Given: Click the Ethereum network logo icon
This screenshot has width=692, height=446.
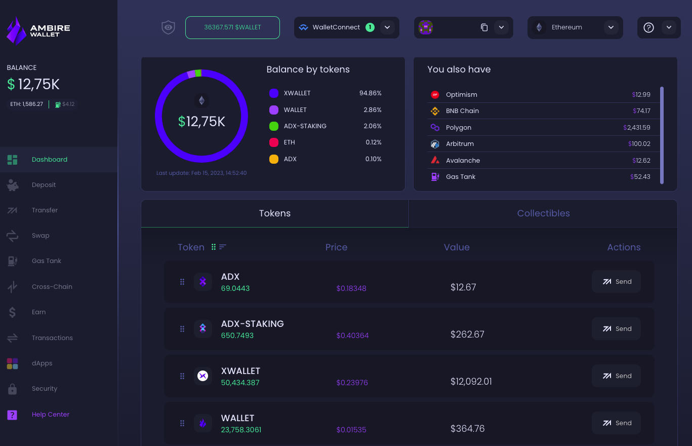Looking at the screenshot, I should tap(539, 27).
